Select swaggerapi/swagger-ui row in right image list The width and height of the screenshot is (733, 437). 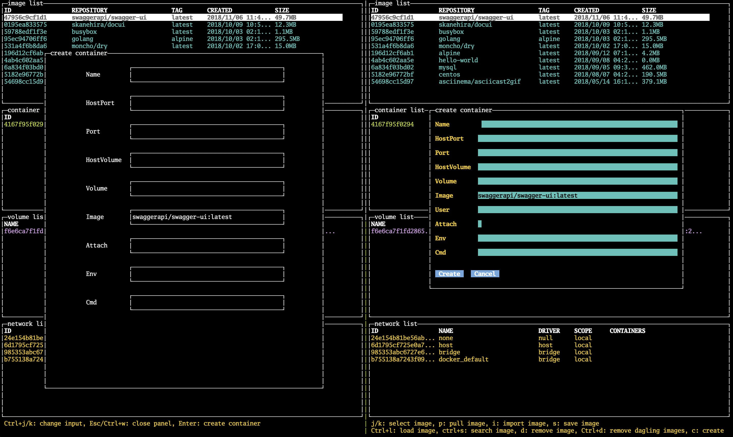(x=540, y=17)
